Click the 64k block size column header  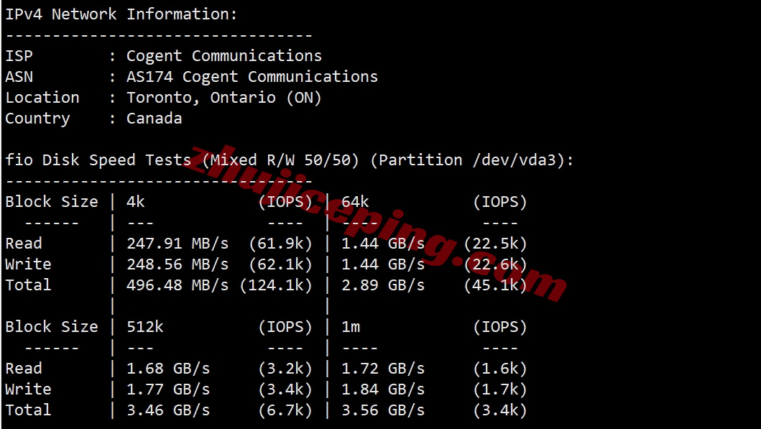[x=355, y=202]
